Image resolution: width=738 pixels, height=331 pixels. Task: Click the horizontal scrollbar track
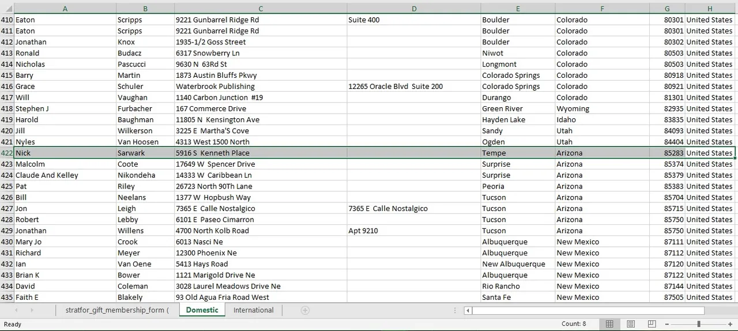pos(588,310)
